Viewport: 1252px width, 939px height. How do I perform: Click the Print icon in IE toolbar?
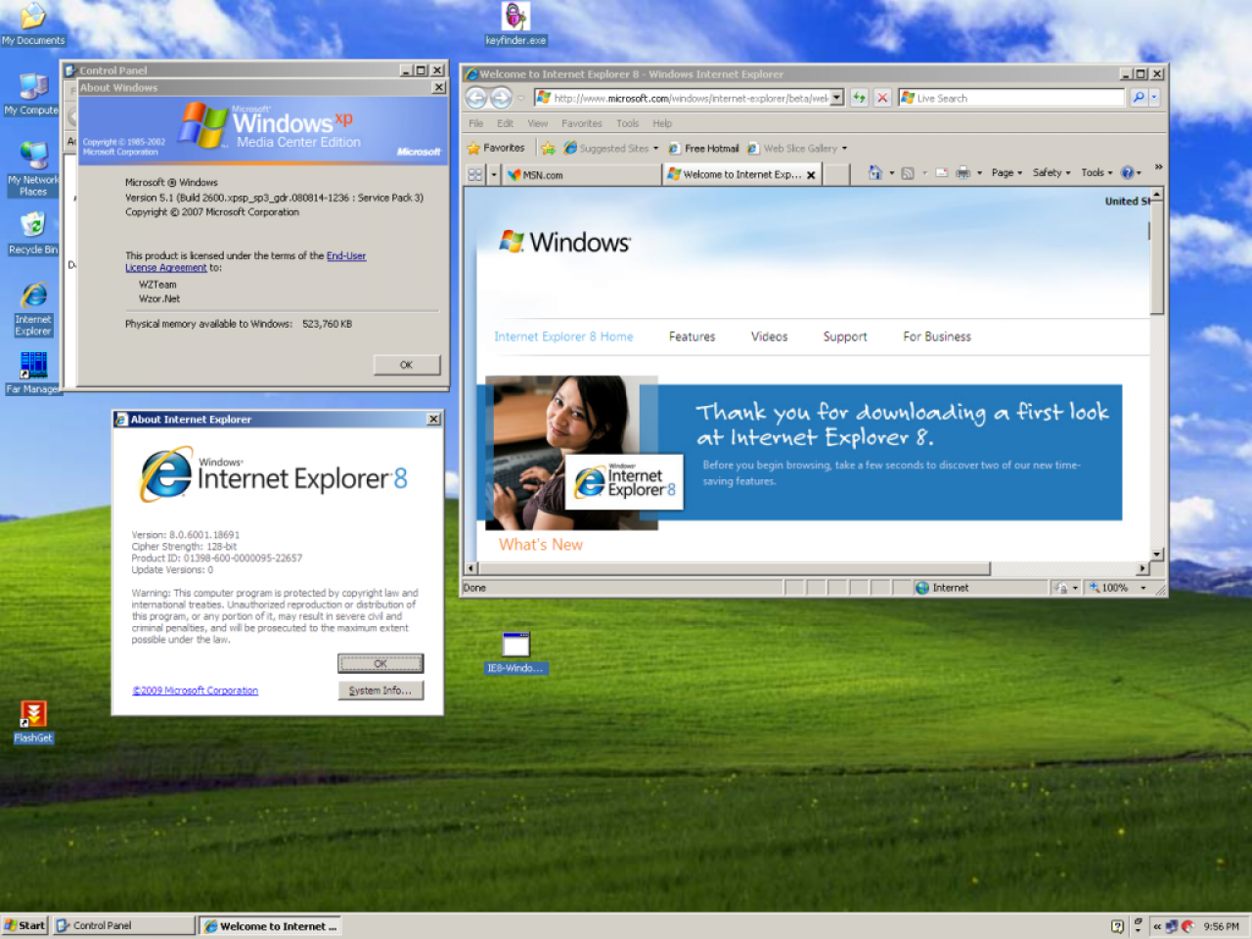click(962, 173)
